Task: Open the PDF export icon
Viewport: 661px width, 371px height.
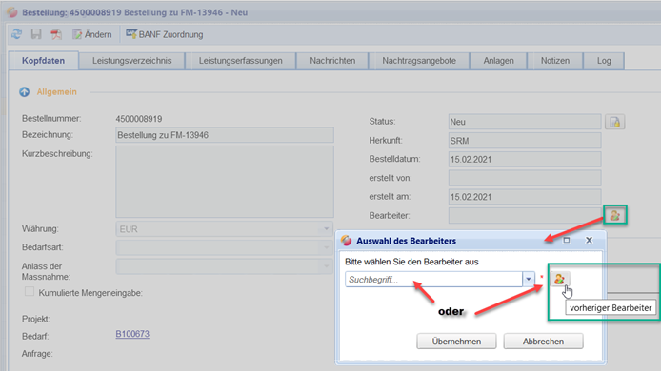Action: (x=56, y=34)
